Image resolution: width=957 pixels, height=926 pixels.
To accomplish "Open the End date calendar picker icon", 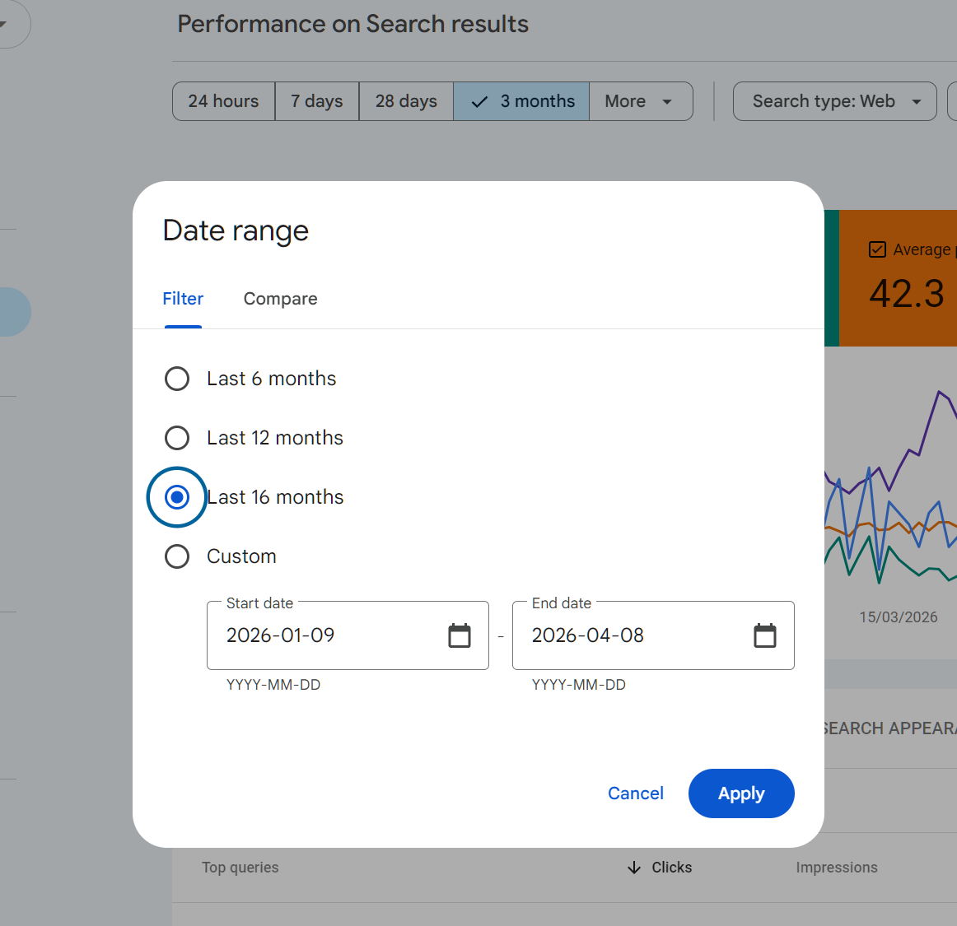I will pyautogui.click(x=764, y=635).
